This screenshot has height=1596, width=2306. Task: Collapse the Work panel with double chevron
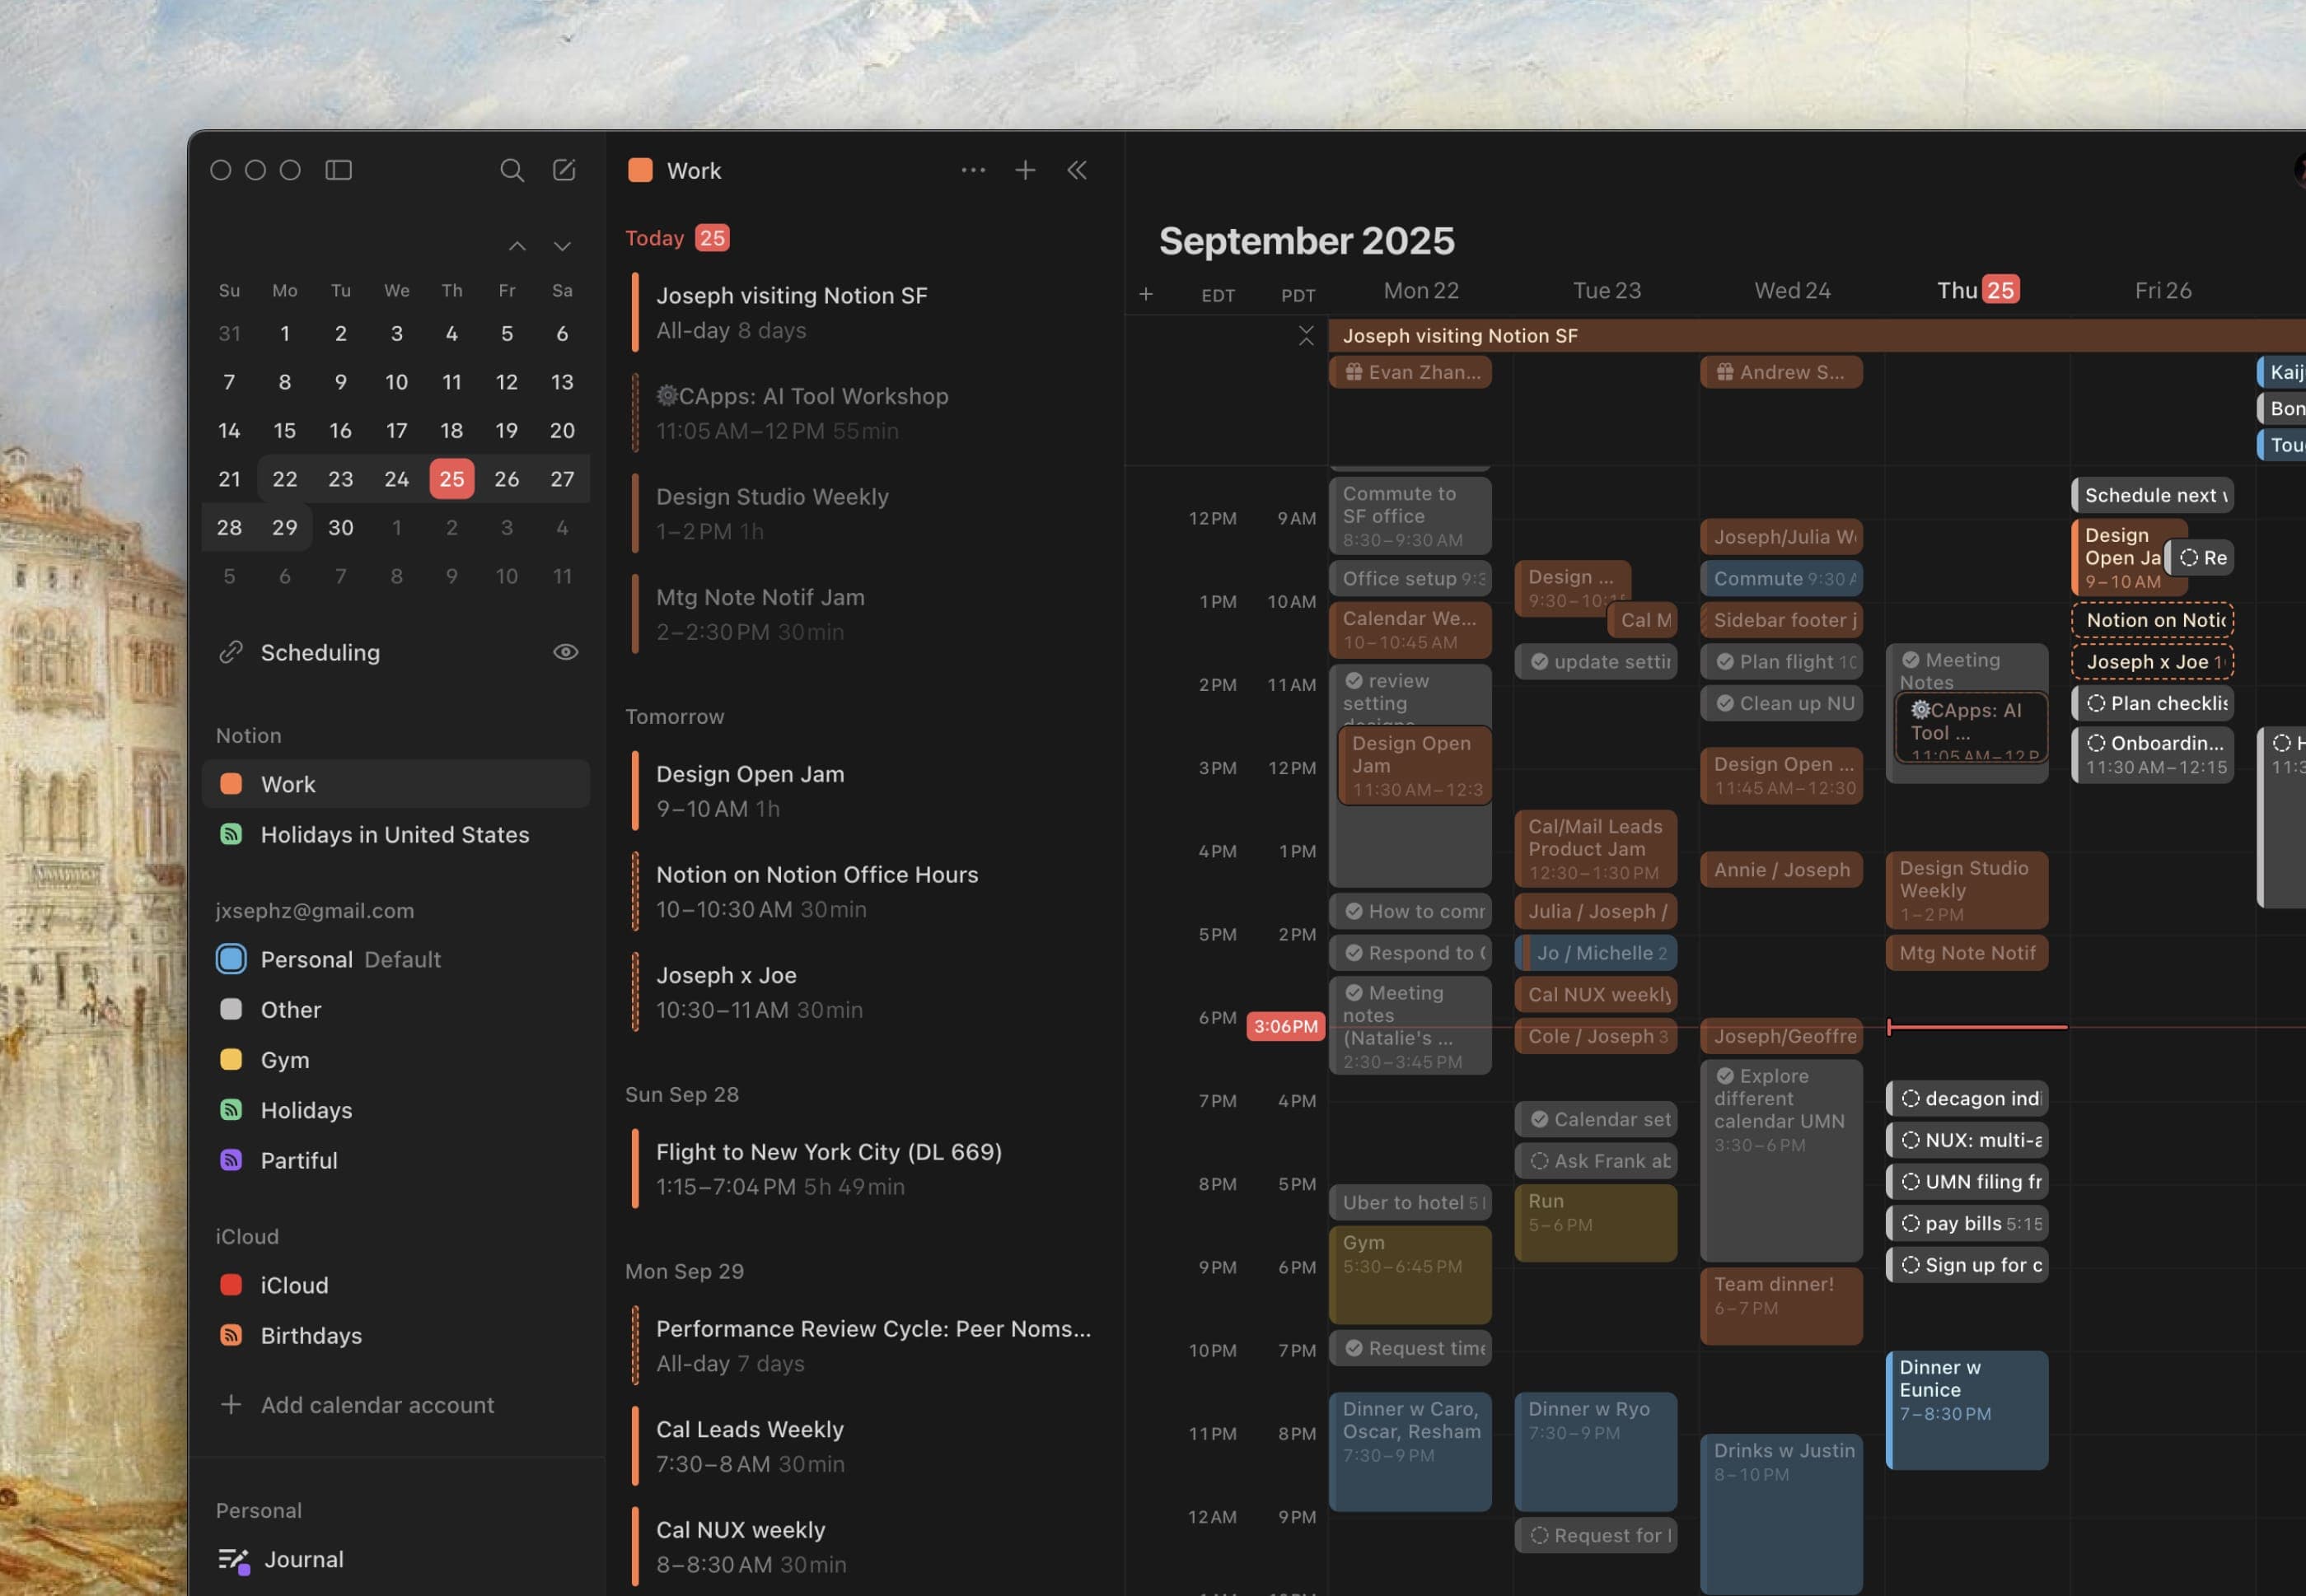tap(1077, 170)
